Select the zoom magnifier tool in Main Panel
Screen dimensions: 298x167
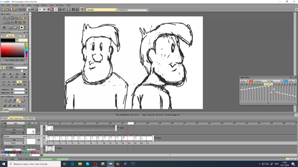(x=12, y=22)
